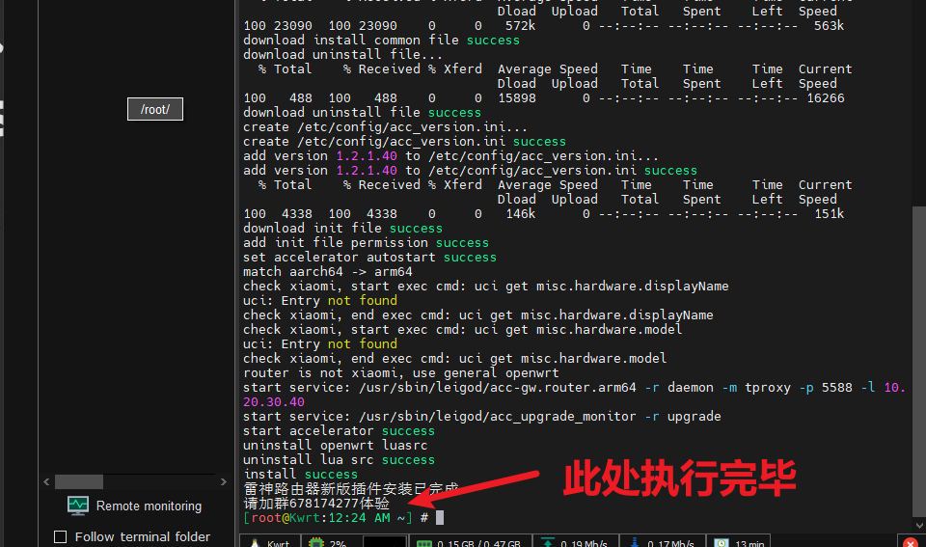This screenshot has height=547, width=926.
Task: Click the upload speed arrow icon
Action: (548, 544)
